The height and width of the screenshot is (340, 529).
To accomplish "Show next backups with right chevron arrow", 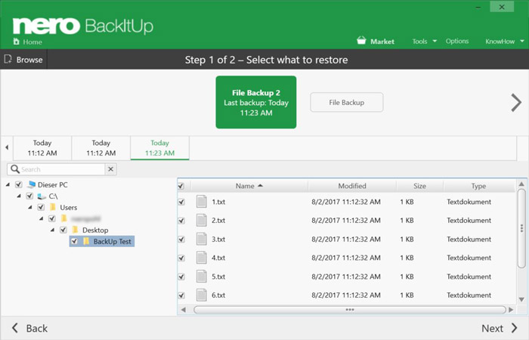I will pos(516,102).
